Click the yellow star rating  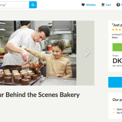(x=117, y=30)
